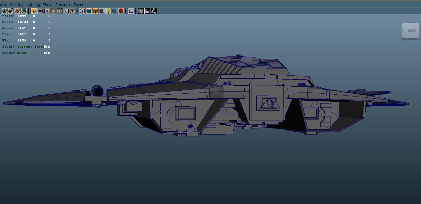The width and height of the screenshot is (421, 204).
Task: Click the BACK button
Action: point(411,30)
